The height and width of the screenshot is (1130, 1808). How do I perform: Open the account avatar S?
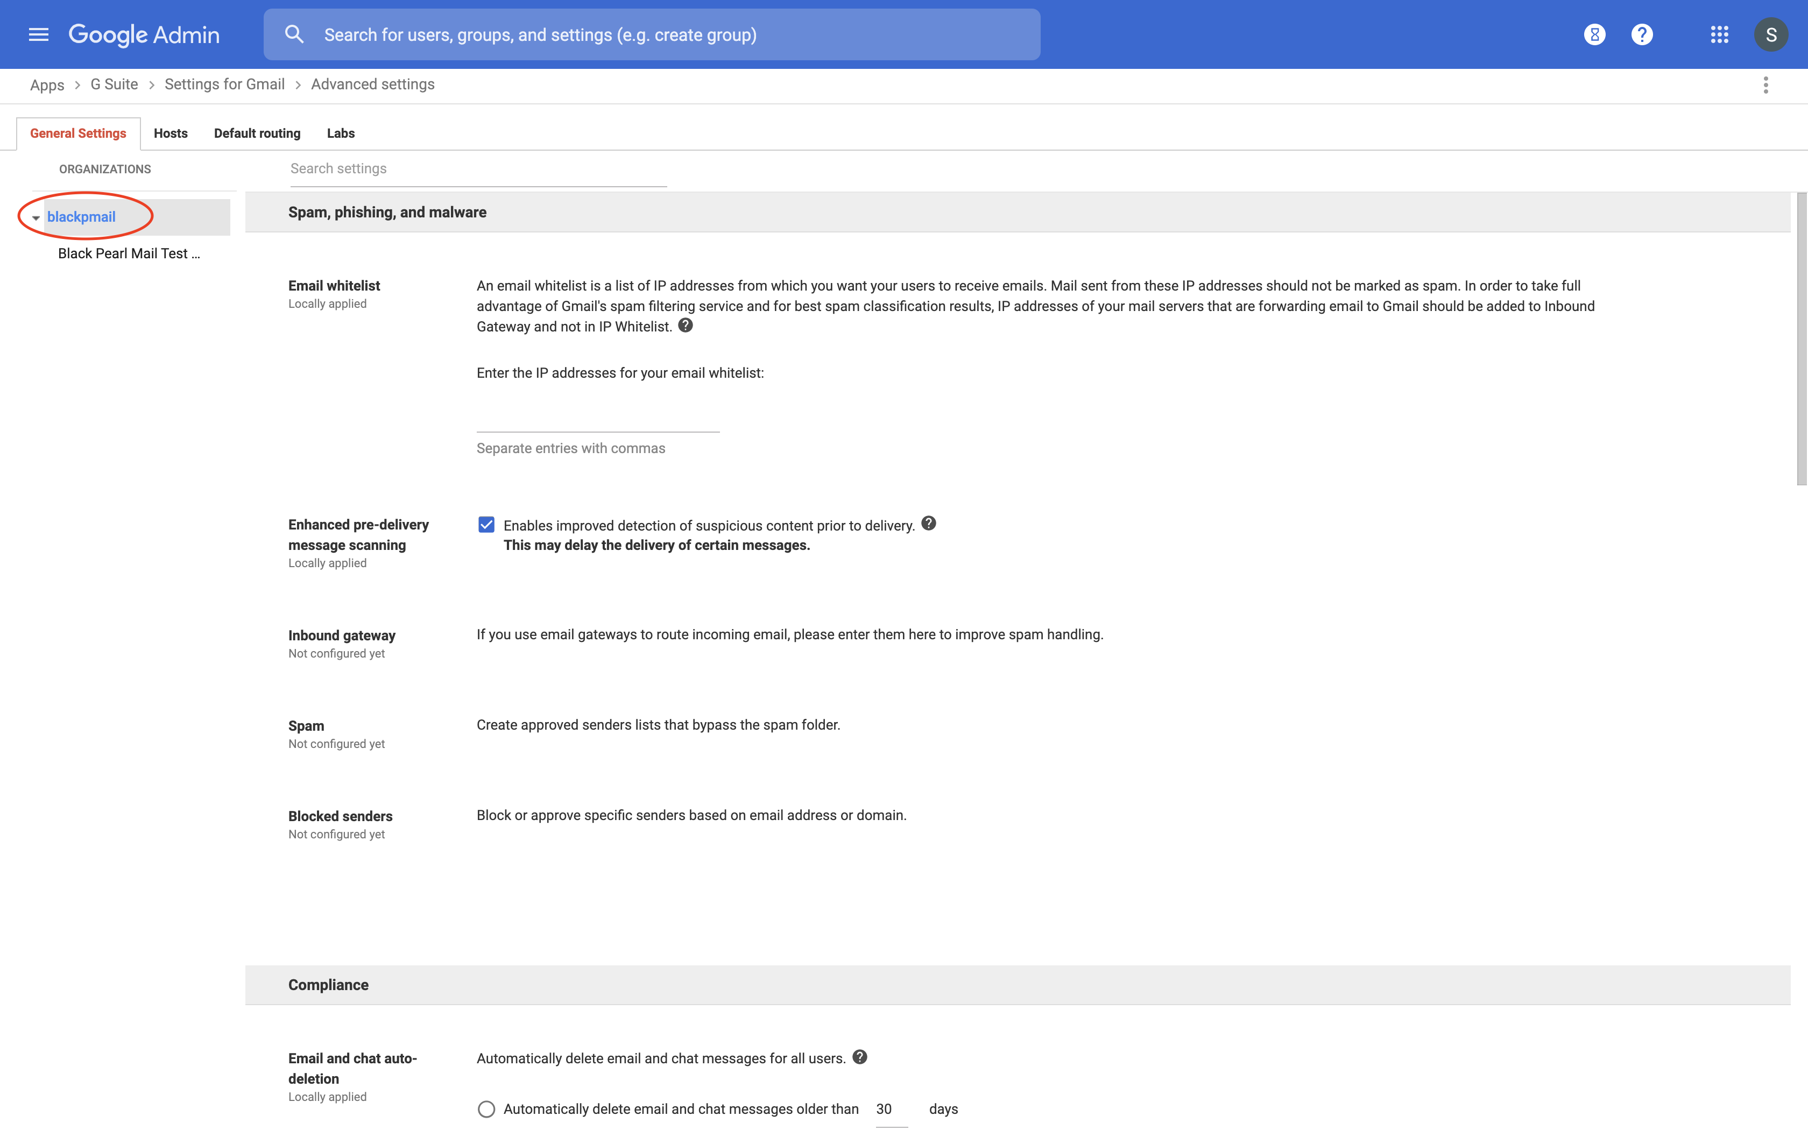pos(1771,34)
